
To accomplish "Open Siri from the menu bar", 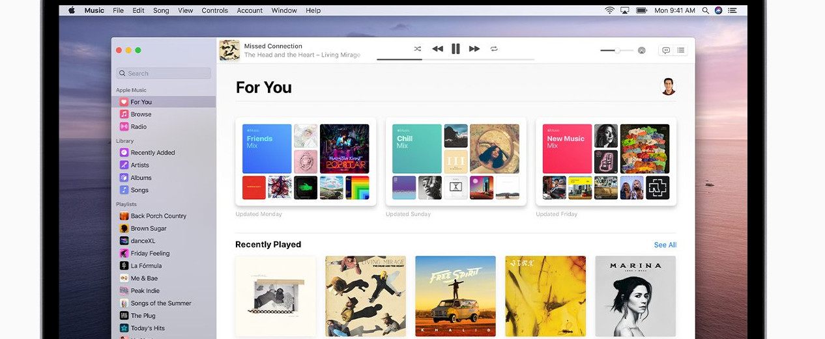I will coord(719,10).
